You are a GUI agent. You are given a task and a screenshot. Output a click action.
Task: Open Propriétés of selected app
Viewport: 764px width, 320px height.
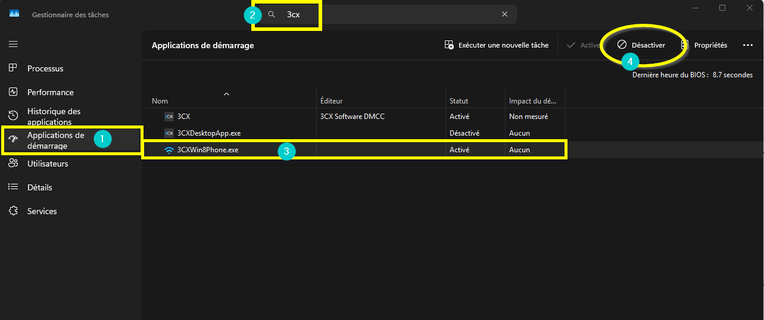704,45
